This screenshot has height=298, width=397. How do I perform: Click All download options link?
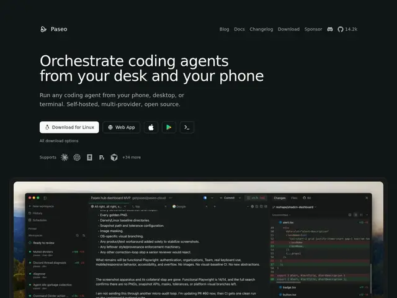(59, 141)
